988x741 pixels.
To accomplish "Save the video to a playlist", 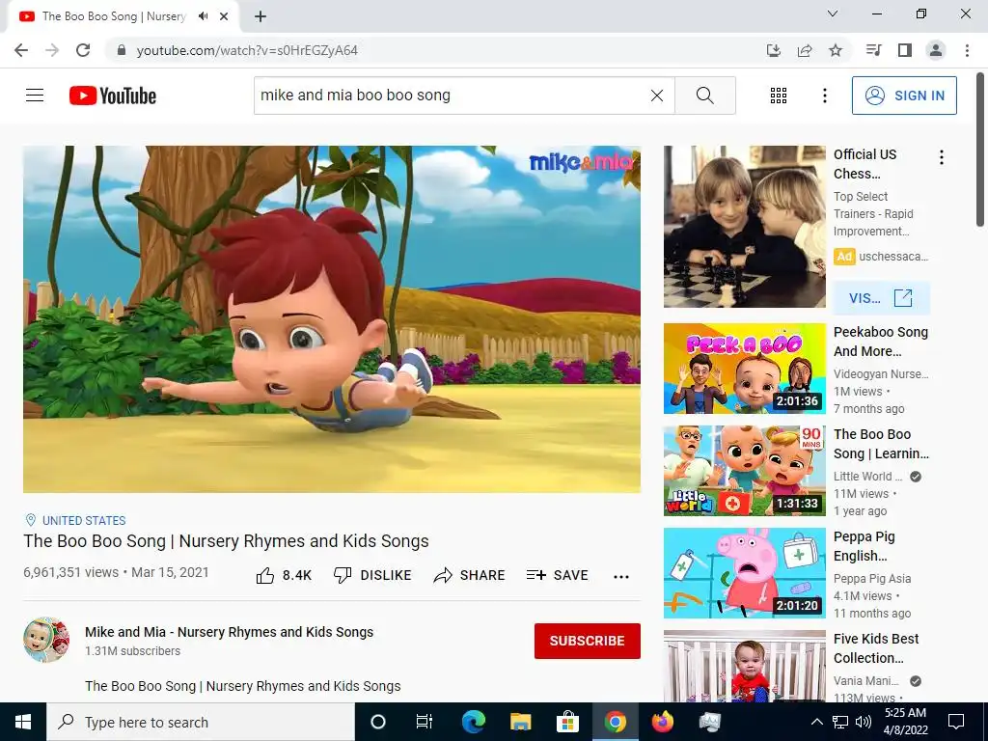I will 558,575.
